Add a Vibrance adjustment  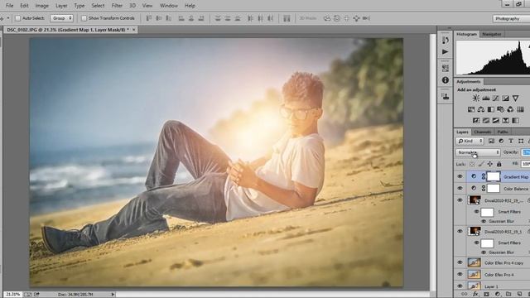coord(515,99)
